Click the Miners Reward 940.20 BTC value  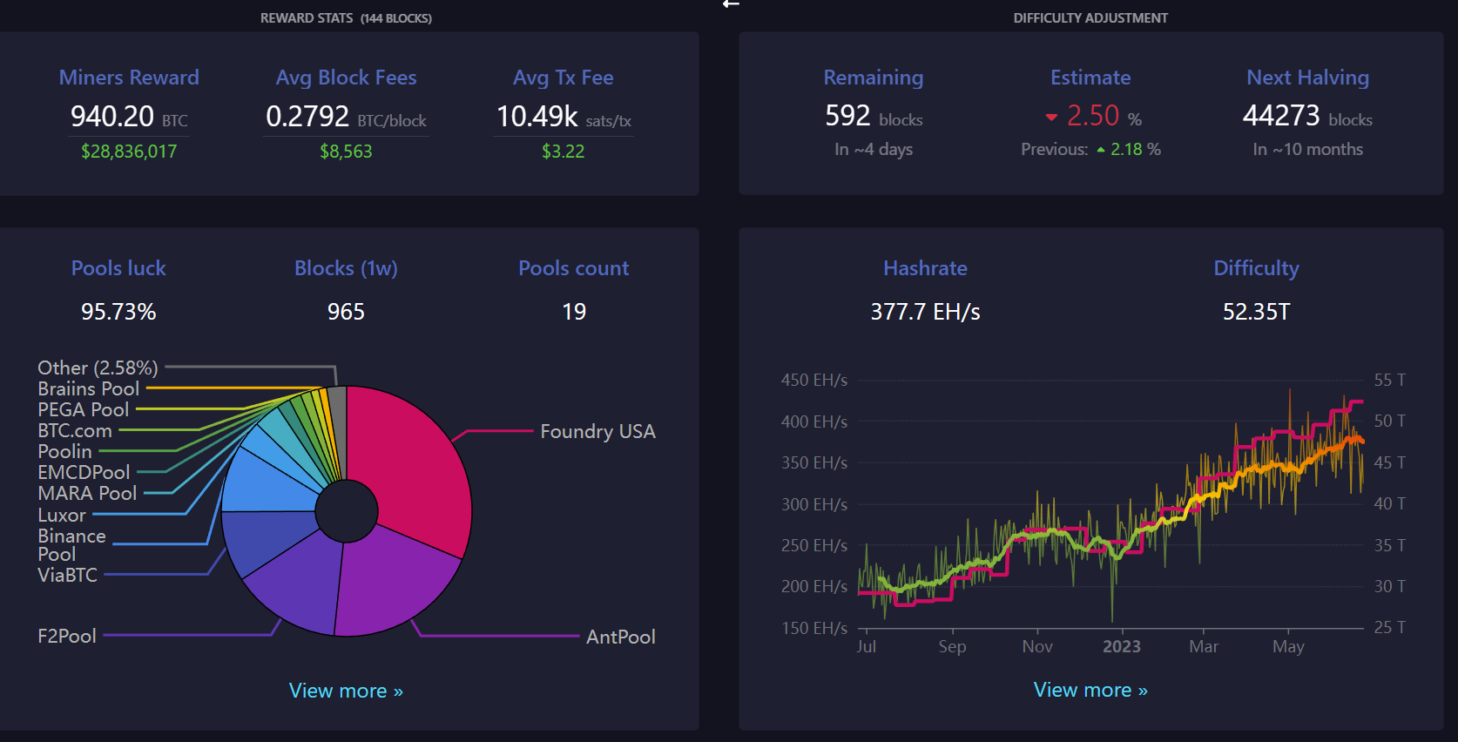click(x=128, y=117)
